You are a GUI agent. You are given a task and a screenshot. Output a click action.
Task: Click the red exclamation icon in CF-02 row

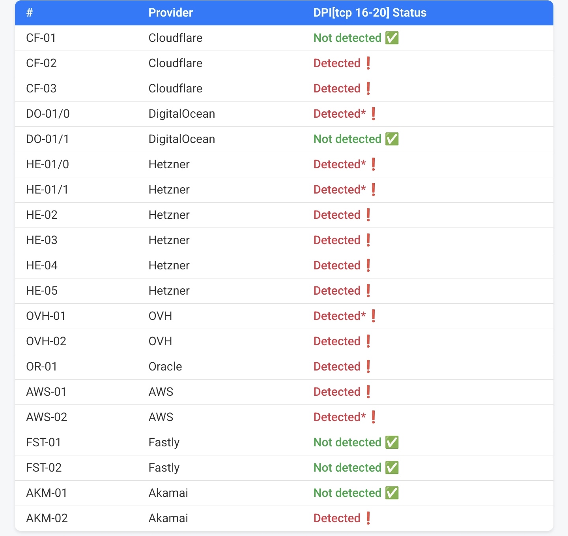click(368, 63)
